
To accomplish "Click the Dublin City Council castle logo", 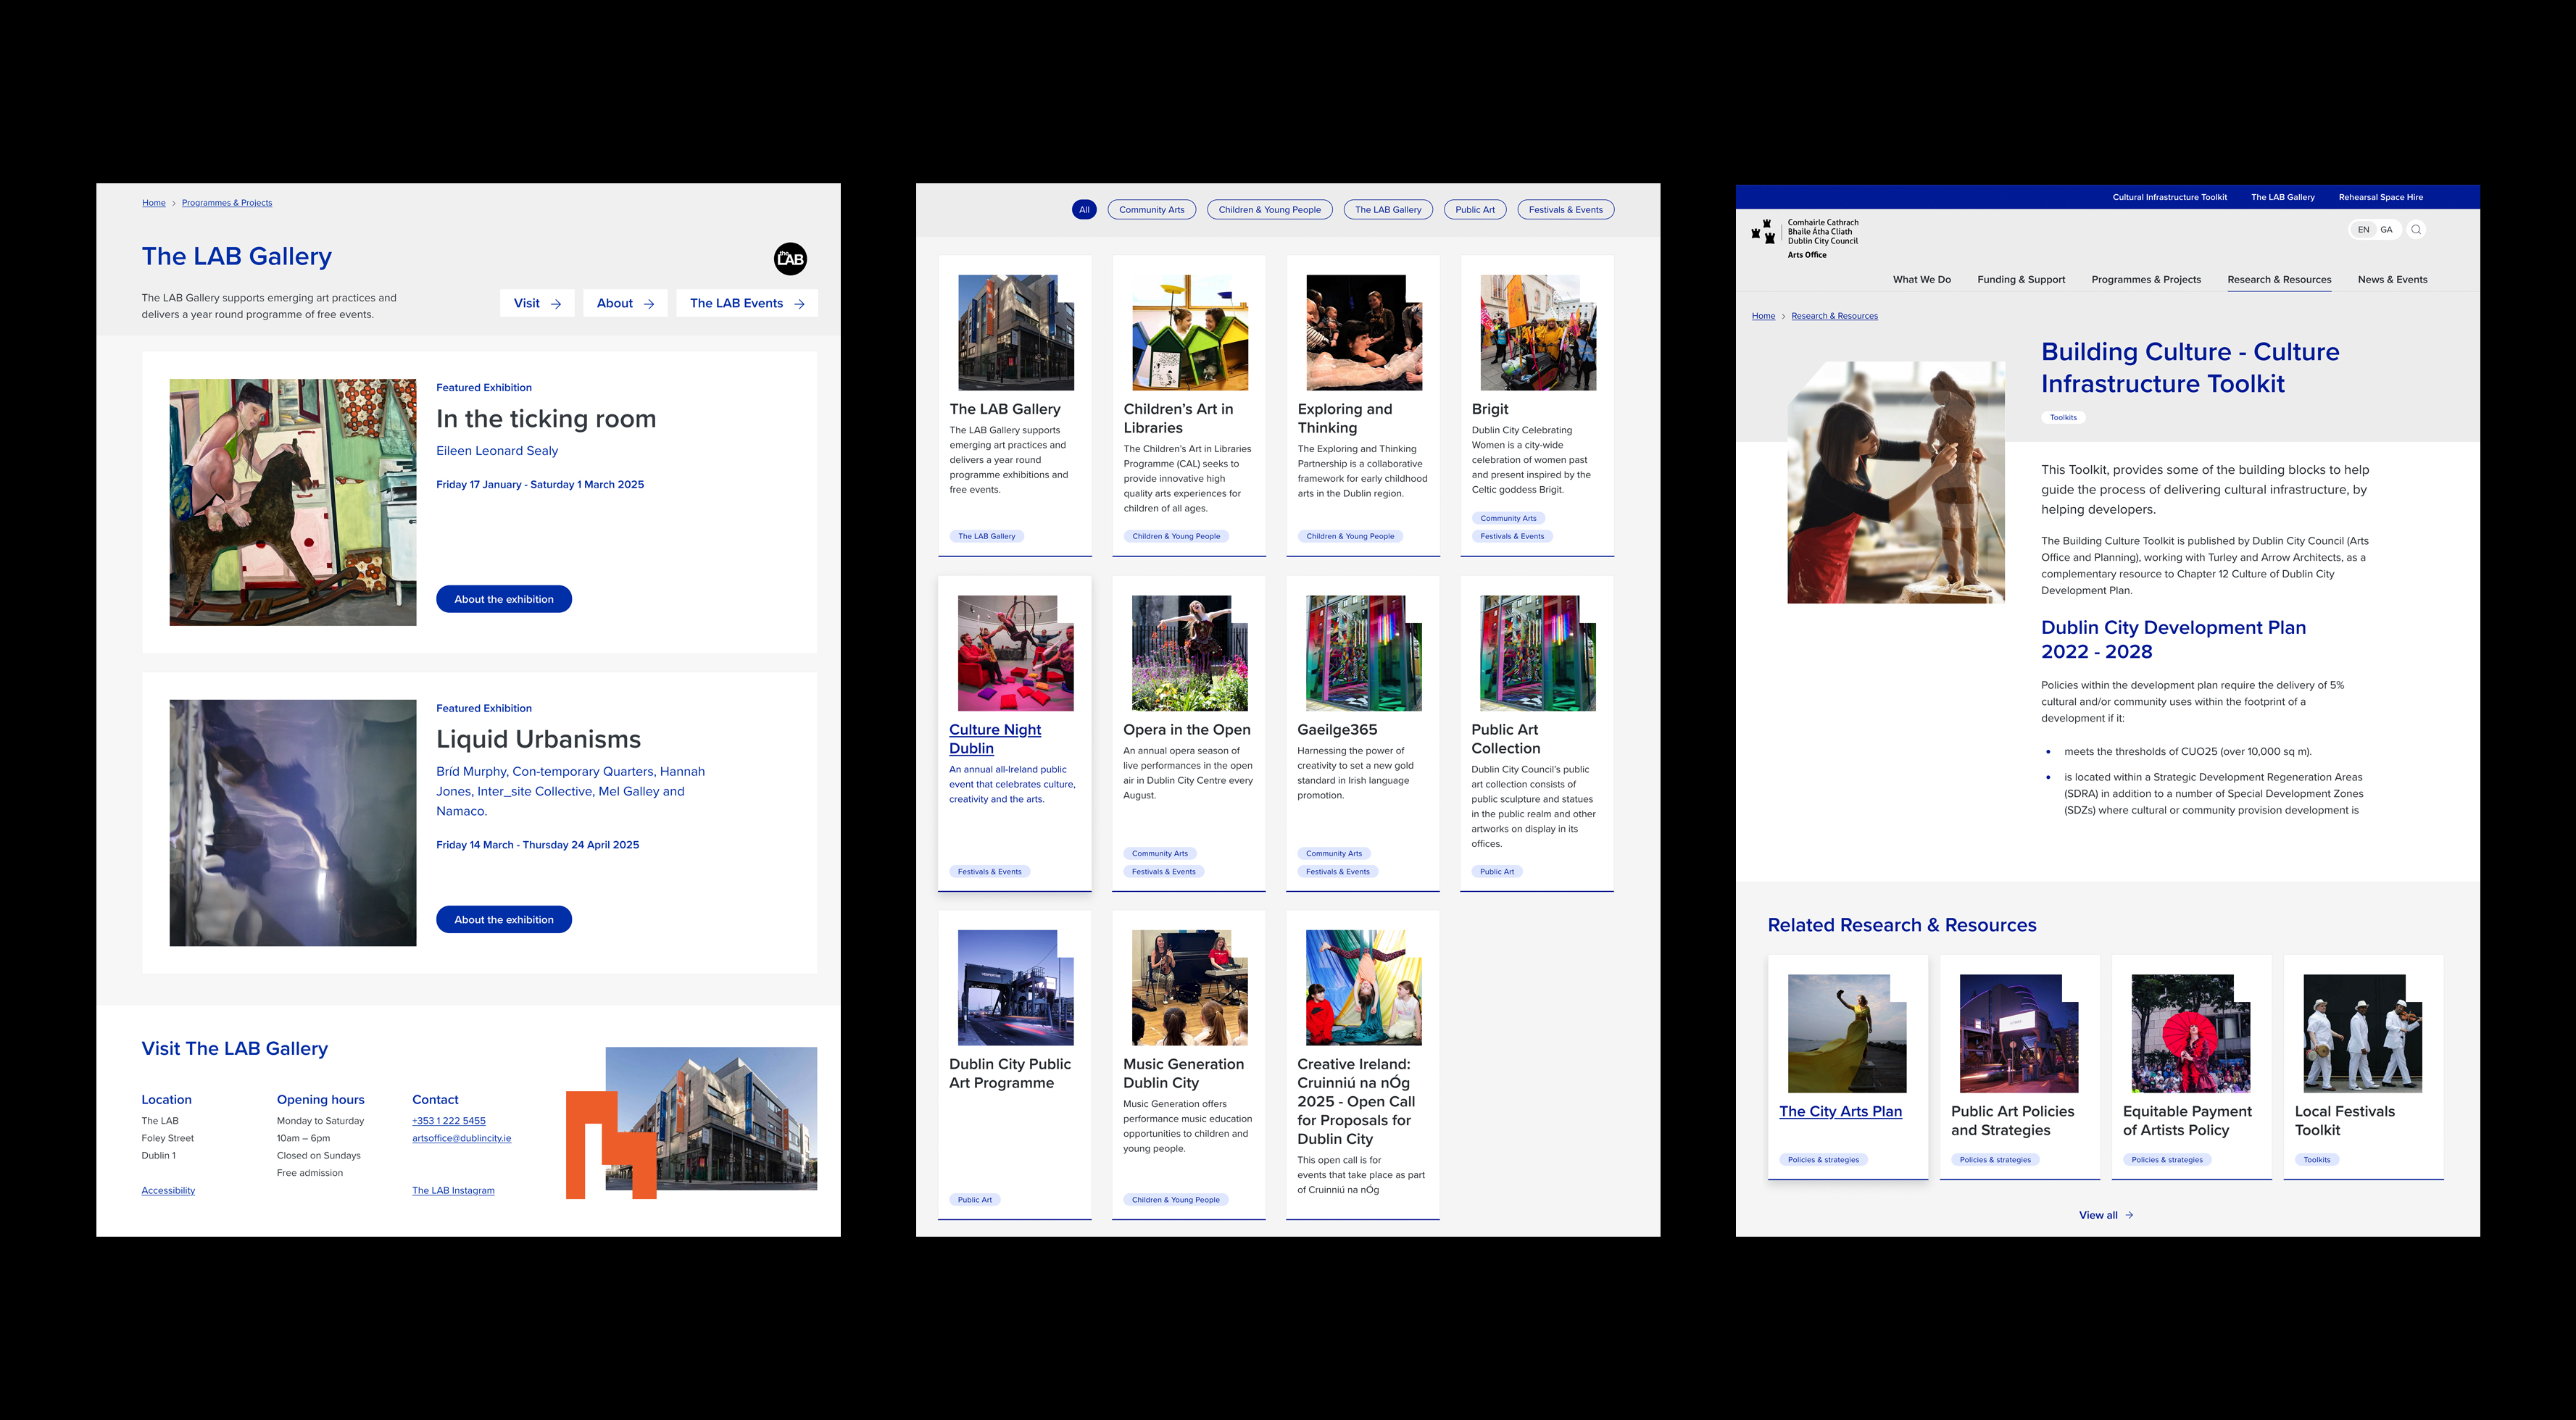I will pyautogui.click(x=1763, y=232).
